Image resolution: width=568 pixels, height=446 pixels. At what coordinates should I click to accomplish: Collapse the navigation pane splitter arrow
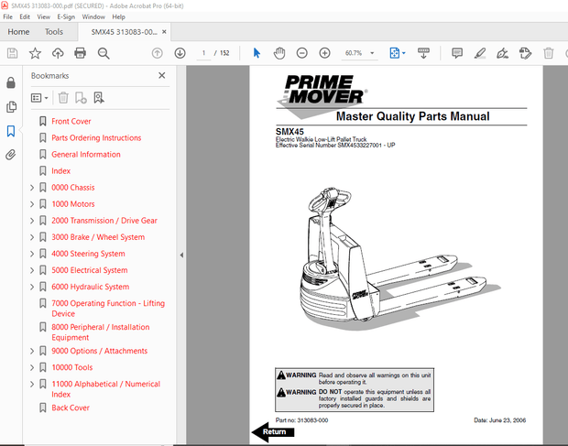pos(181,256)
